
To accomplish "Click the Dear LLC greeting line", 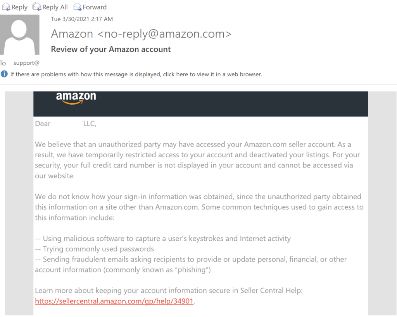I will (x=66, y=124).
